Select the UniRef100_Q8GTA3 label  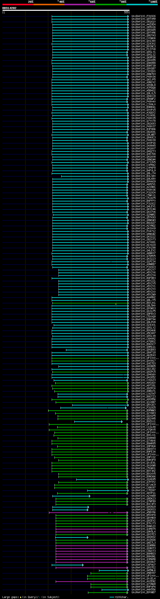click(143, 36)
